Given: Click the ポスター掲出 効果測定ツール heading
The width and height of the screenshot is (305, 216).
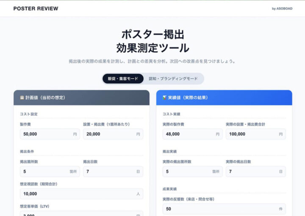Looking at the screenshot, I should [152, 41].
